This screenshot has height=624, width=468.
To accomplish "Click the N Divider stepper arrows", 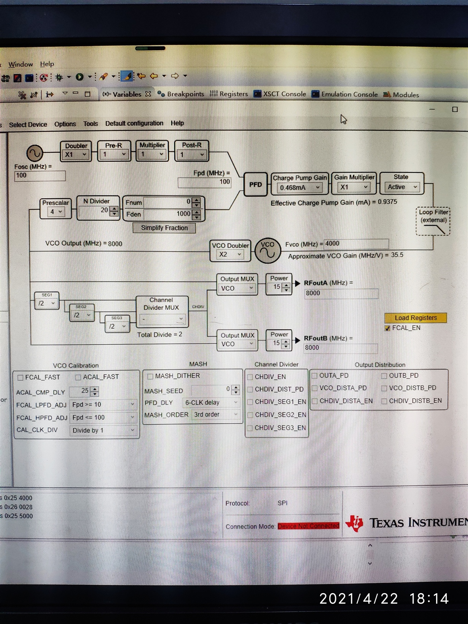I will [114, 211].
